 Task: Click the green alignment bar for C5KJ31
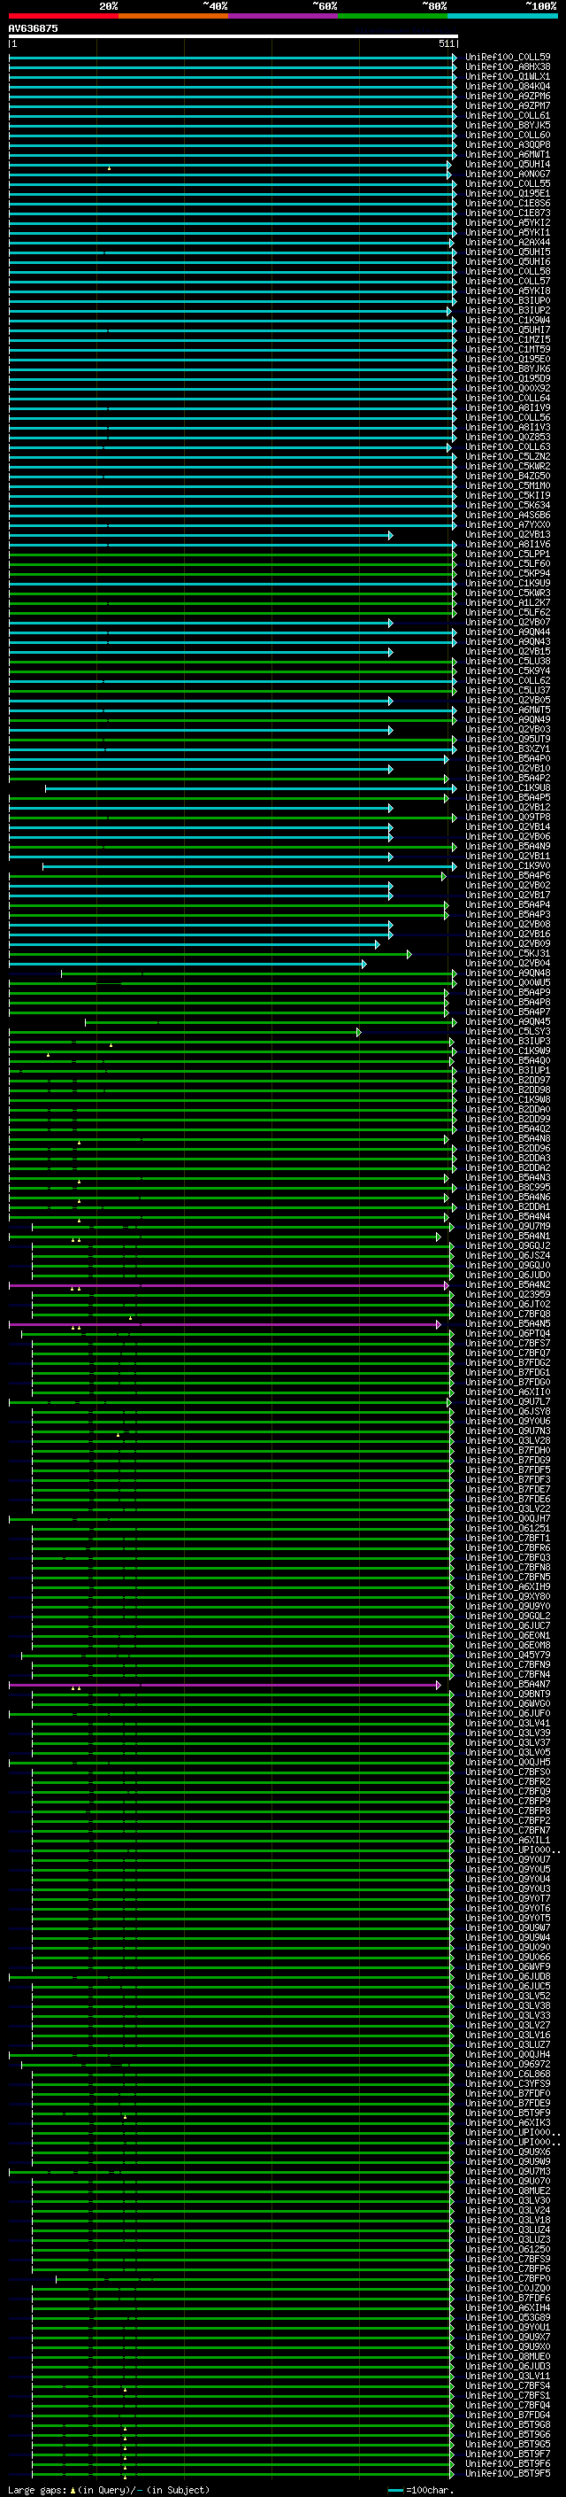[x=210, y=955]
